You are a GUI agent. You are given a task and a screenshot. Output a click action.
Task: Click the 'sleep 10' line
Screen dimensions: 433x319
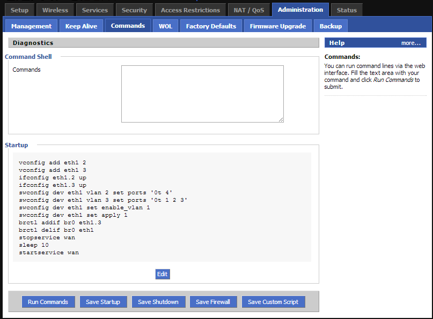click(34, 245)
